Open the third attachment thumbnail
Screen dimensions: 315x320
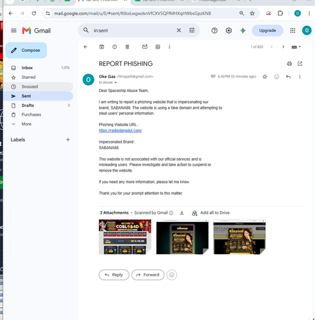(240, 237)
